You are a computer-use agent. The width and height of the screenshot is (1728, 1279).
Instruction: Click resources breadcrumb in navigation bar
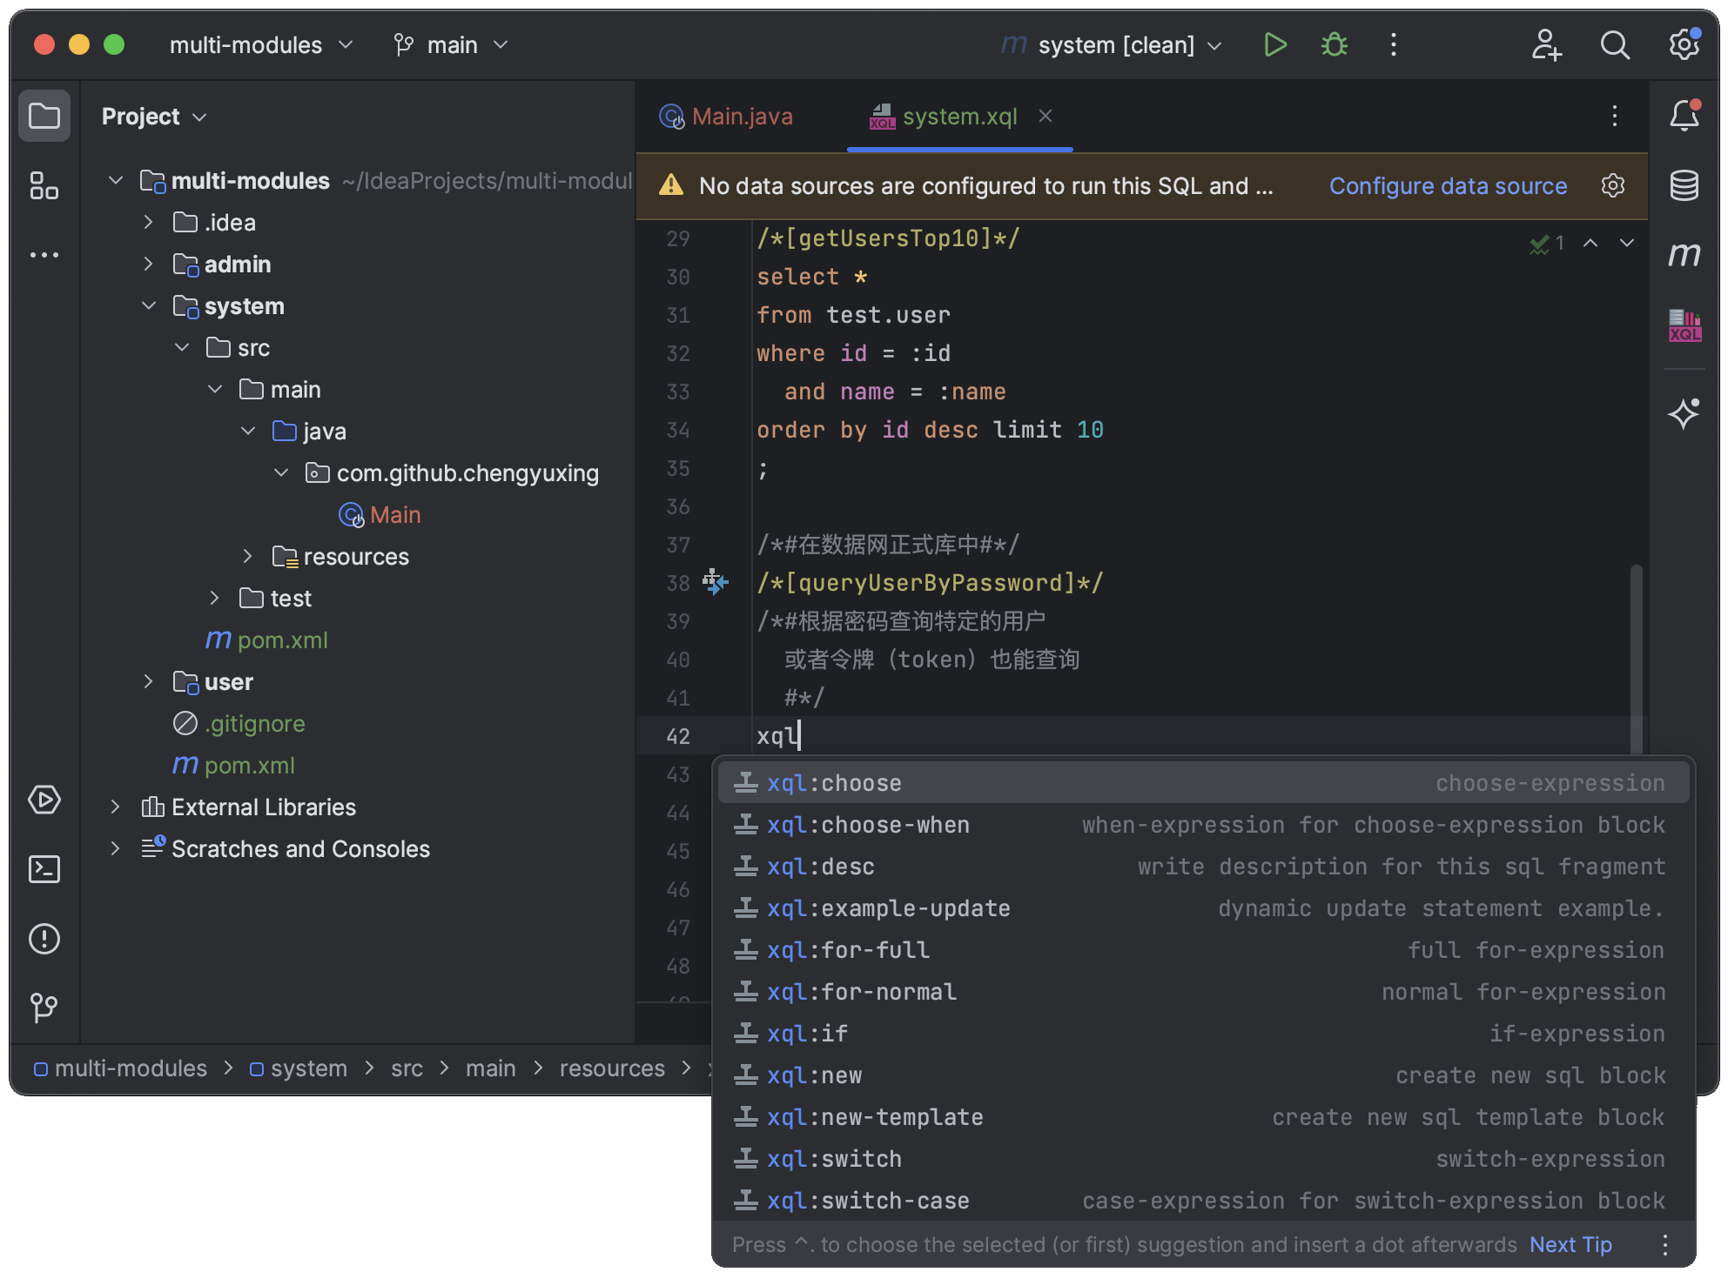612,1068
